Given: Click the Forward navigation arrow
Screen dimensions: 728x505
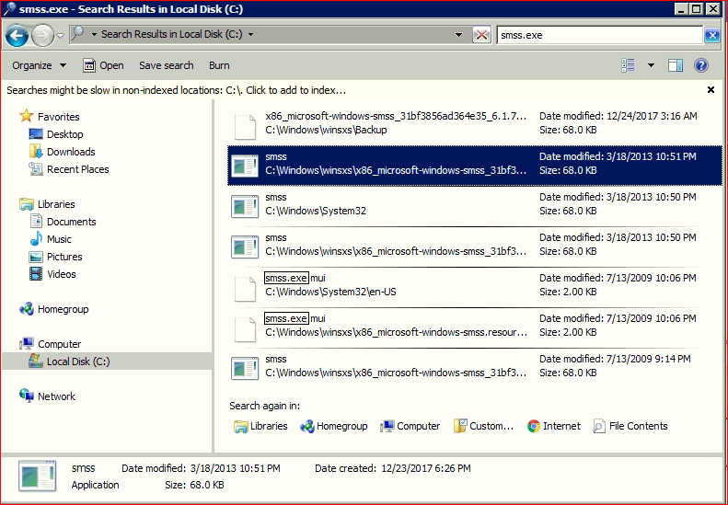Looking at the screenshot, I should (42, 36).
